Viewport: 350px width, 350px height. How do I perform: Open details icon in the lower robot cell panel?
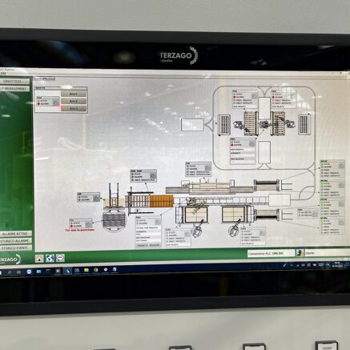click(x=252, y=143)
